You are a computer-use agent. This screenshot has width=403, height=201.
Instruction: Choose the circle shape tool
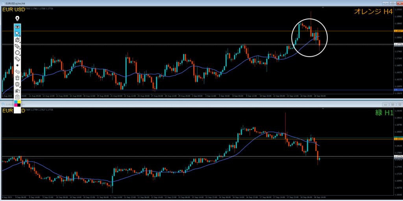pyautogui.click(x=17, y=53)
